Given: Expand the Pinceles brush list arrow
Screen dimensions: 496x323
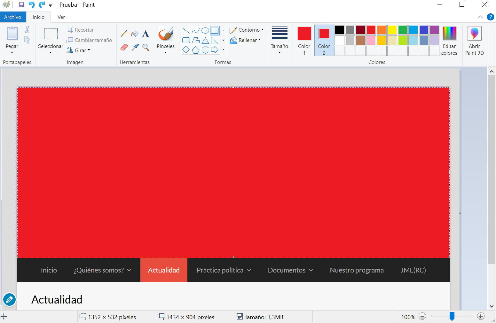Looking at the screenshot, I should tap(166, 52).
